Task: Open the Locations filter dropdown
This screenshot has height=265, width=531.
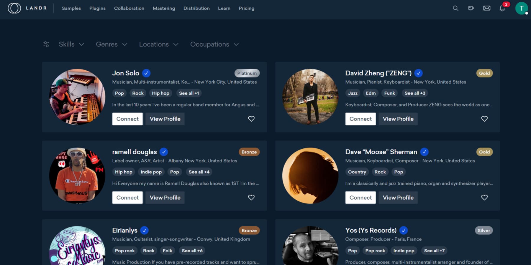Action: (x=158, y=44)
